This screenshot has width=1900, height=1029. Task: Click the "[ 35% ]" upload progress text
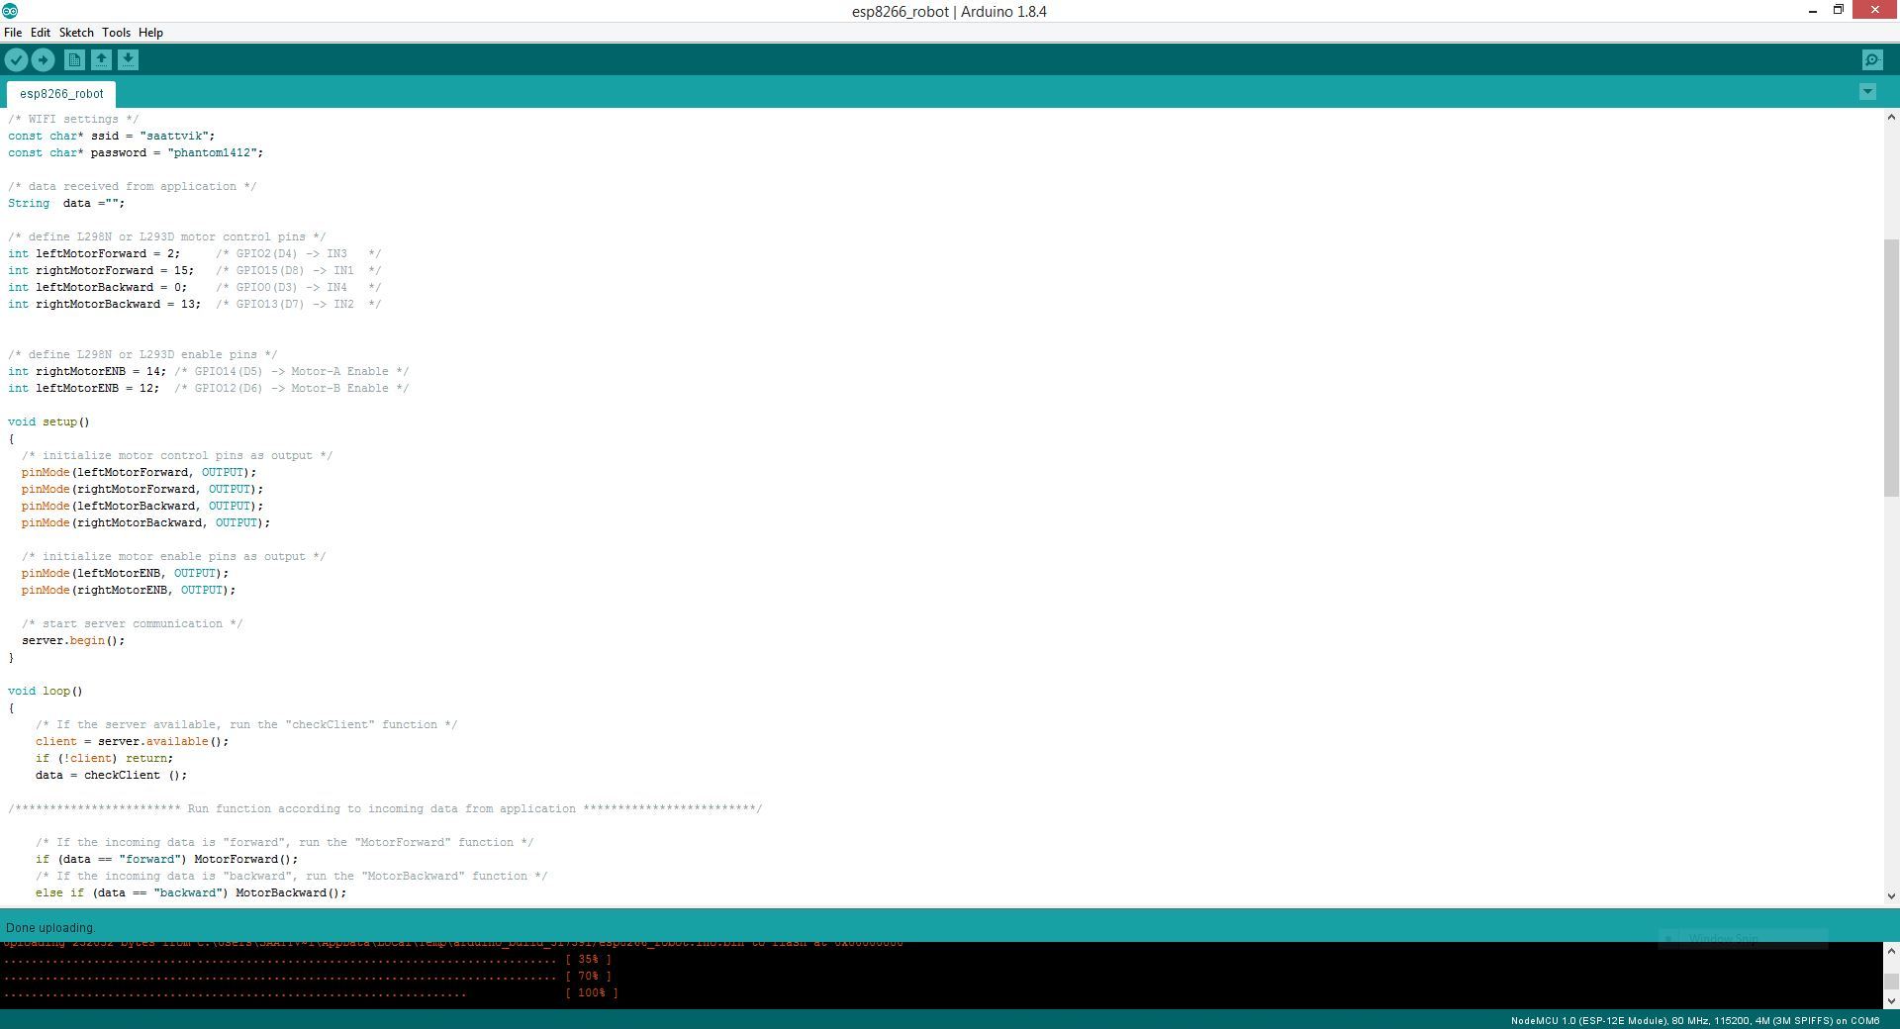click(x=588, y=960)
